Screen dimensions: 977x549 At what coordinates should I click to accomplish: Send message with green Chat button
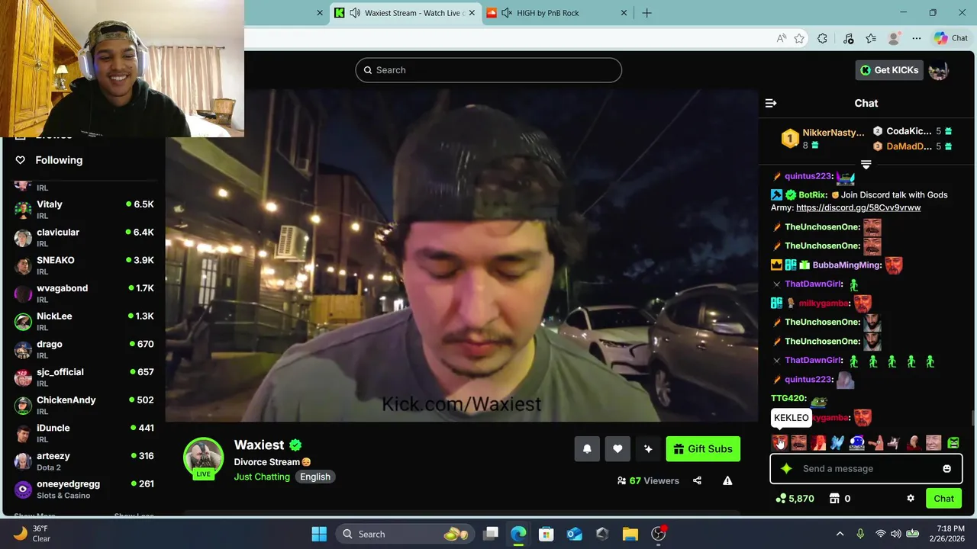pos(943,499)
